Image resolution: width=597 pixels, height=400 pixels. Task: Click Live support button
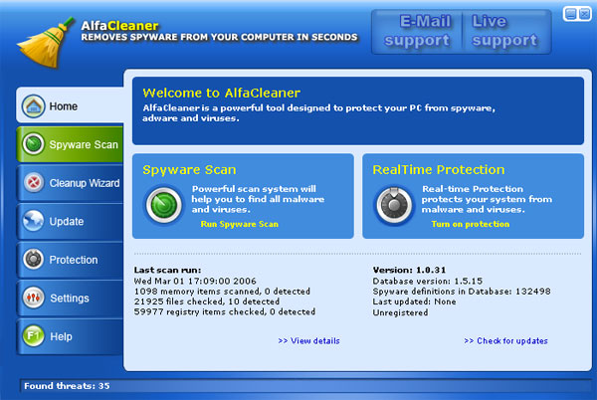click(x=505, y=31)
